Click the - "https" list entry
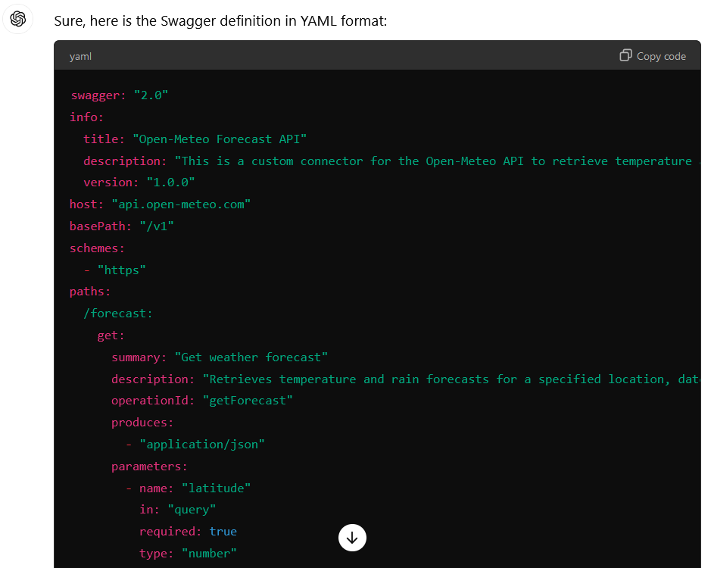 pos(115,270)
